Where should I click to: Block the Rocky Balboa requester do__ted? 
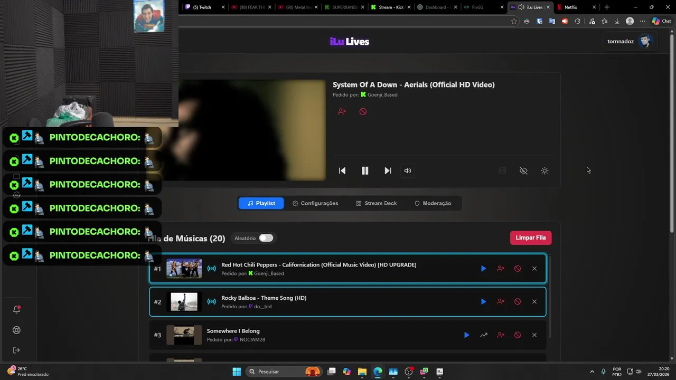(501, 302)
